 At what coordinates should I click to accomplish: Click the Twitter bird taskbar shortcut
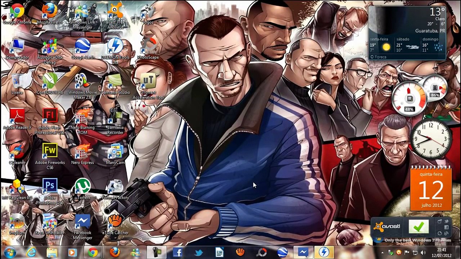[198, 253]
